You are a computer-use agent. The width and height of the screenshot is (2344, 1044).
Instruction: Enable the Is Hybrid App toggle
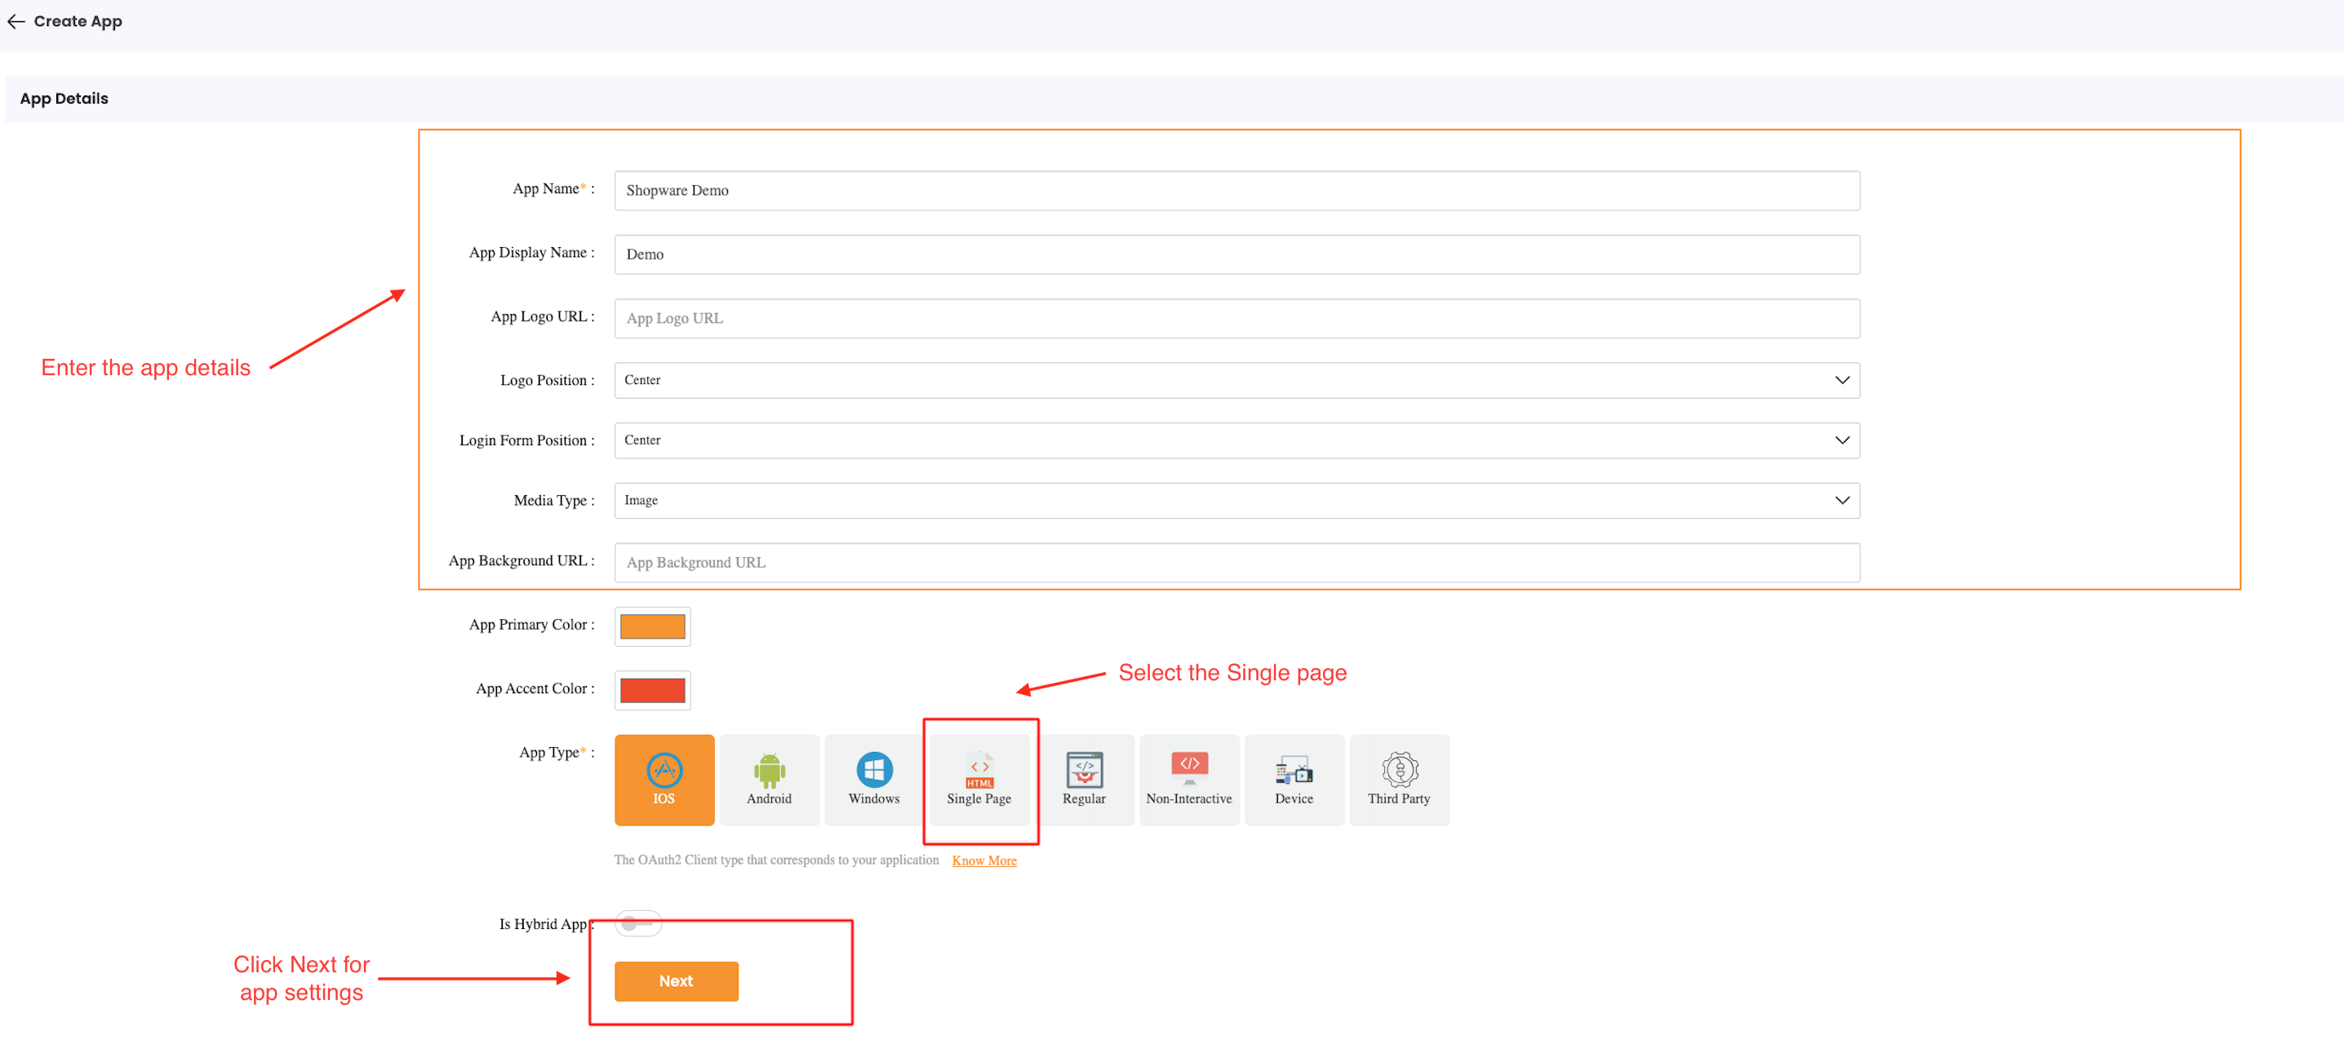[638, 922]
